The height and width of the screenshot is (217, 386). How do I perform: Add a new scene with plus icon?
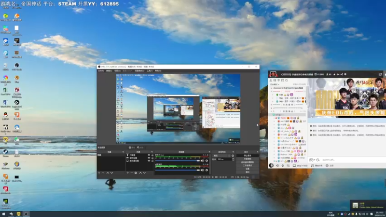pyautogui.click(x=99, y=173)
